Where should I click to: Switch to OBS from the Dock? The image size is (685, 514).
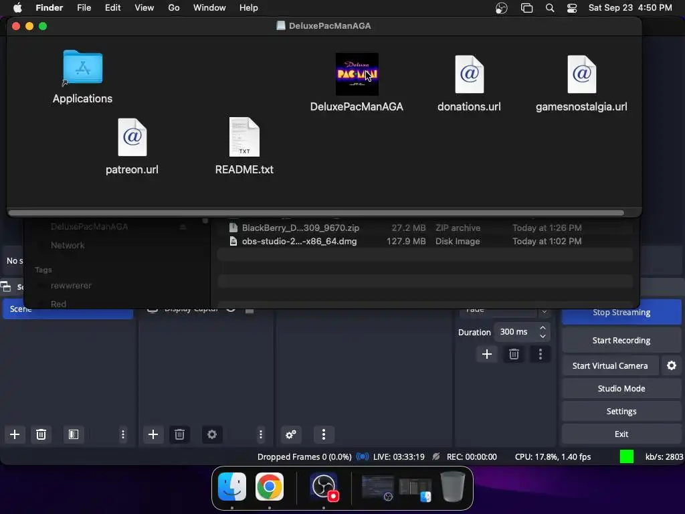click(324, 487)
